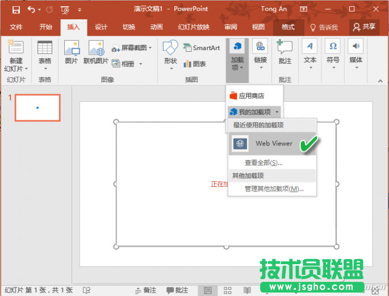Open the 形状 shapes gallery

tap(171, 55)
